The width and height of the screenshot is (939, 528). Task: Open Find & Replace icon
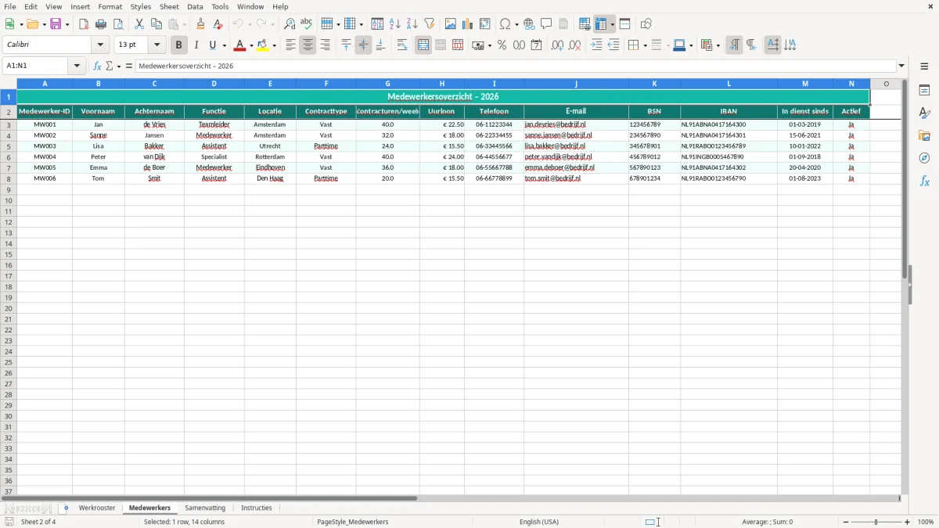click(x=290, y=24)
